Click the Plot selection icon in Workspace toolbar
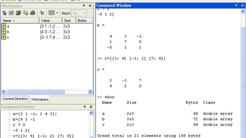 point(52,13)
